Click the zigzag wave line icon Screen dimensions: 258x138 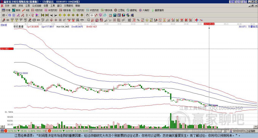110,20
